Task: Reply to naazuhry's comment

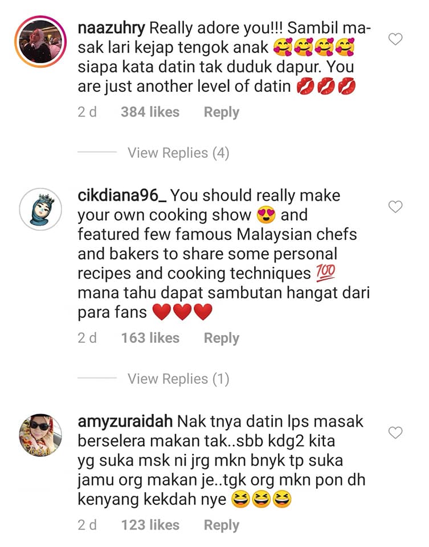Action: pos(222,112)
